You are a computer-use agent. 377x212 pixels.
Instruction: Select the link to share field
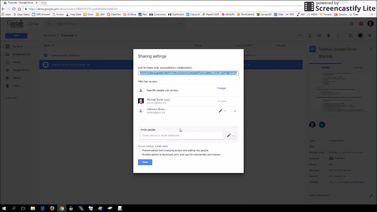pos(188,73)
